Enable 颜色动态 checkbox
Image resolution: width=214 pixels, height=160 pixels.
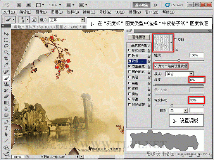pyautogui.click(x=129, y=72)
